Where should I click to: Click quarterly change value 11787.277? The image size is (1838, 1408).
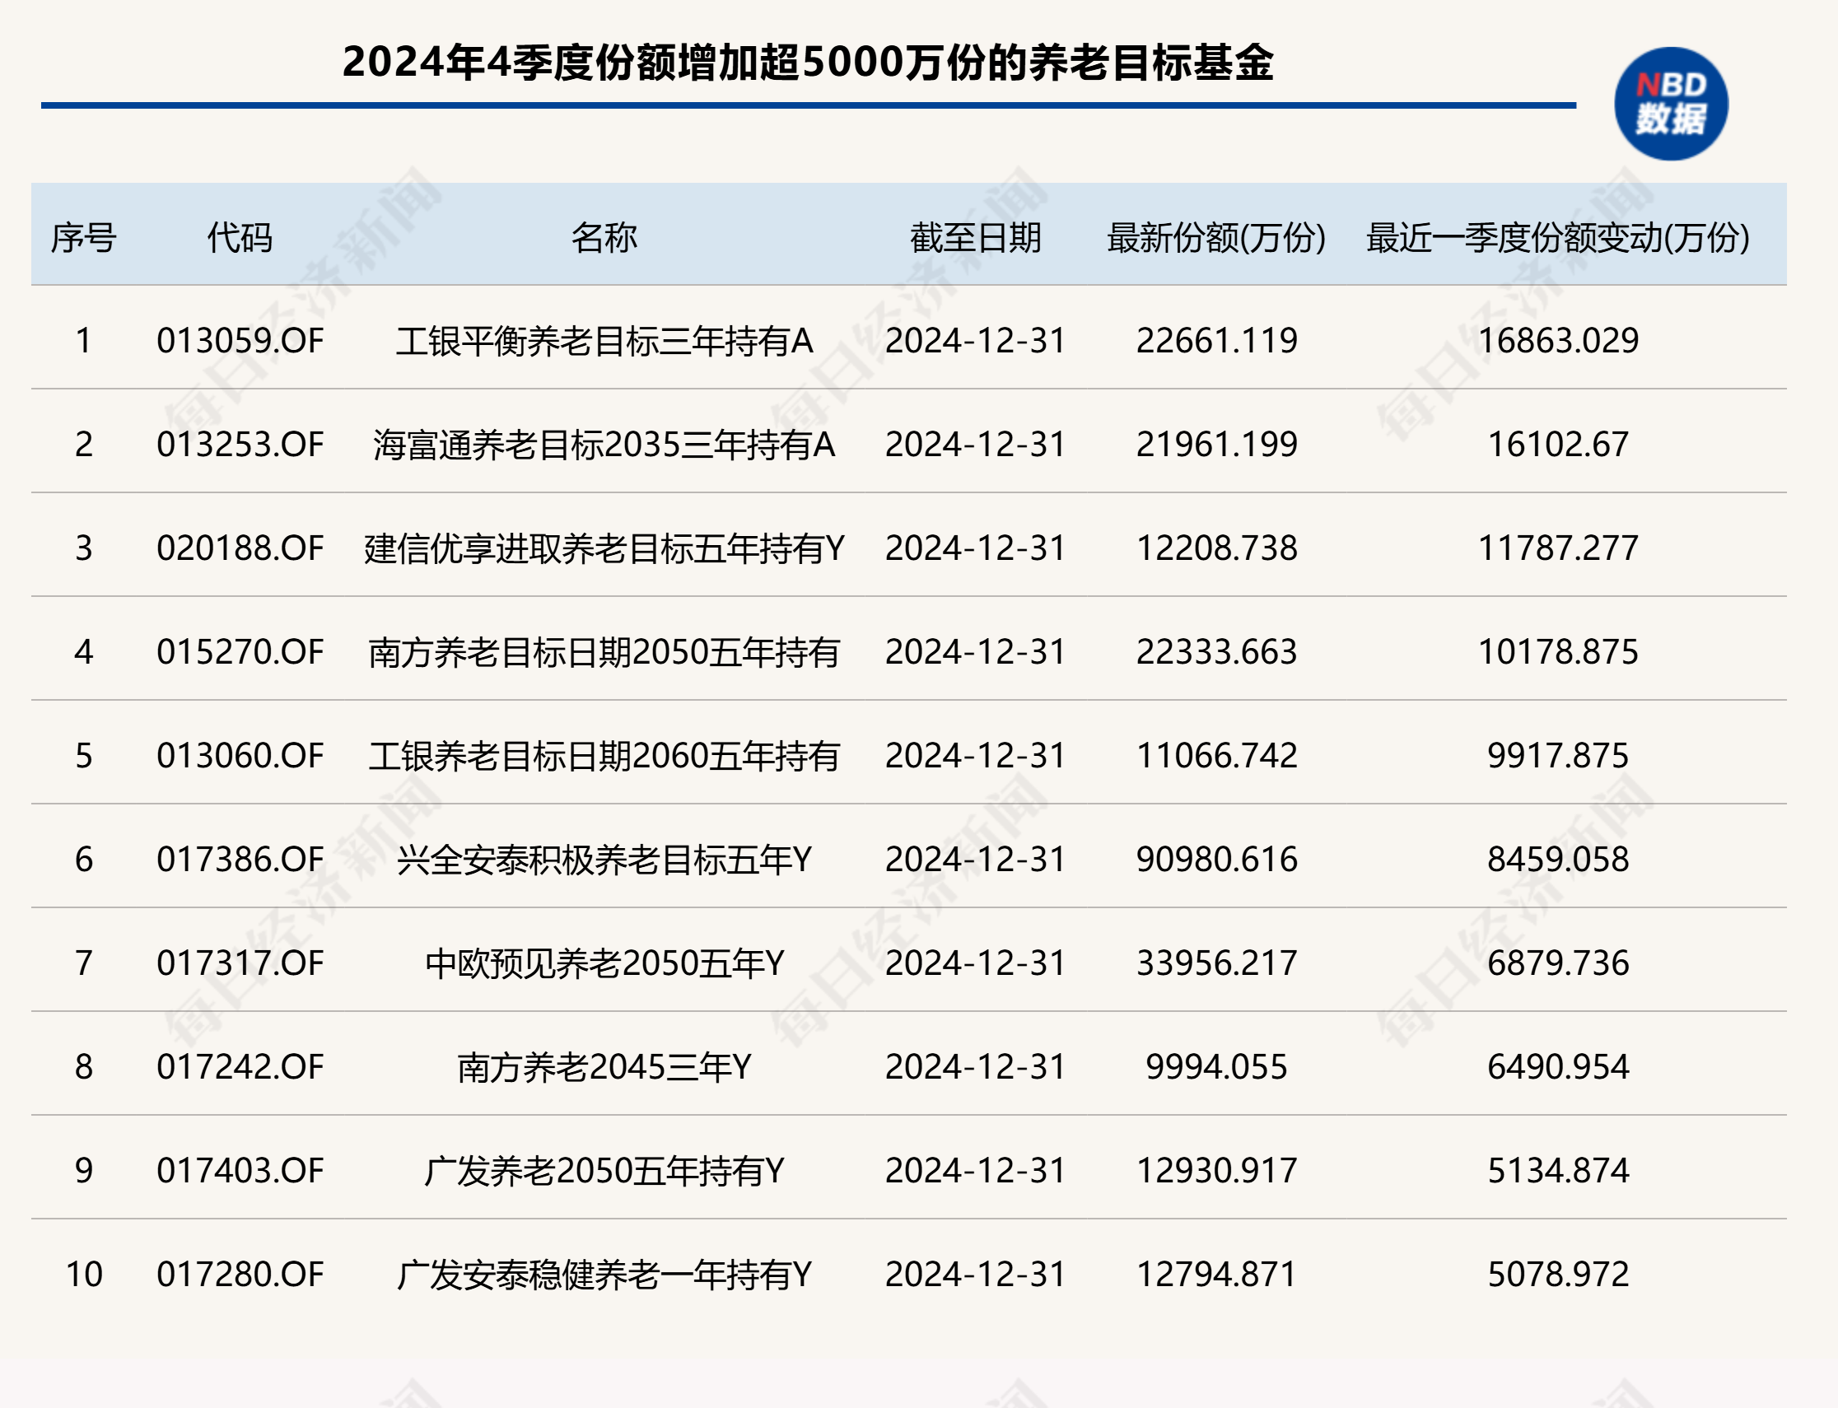point(1558,549)
